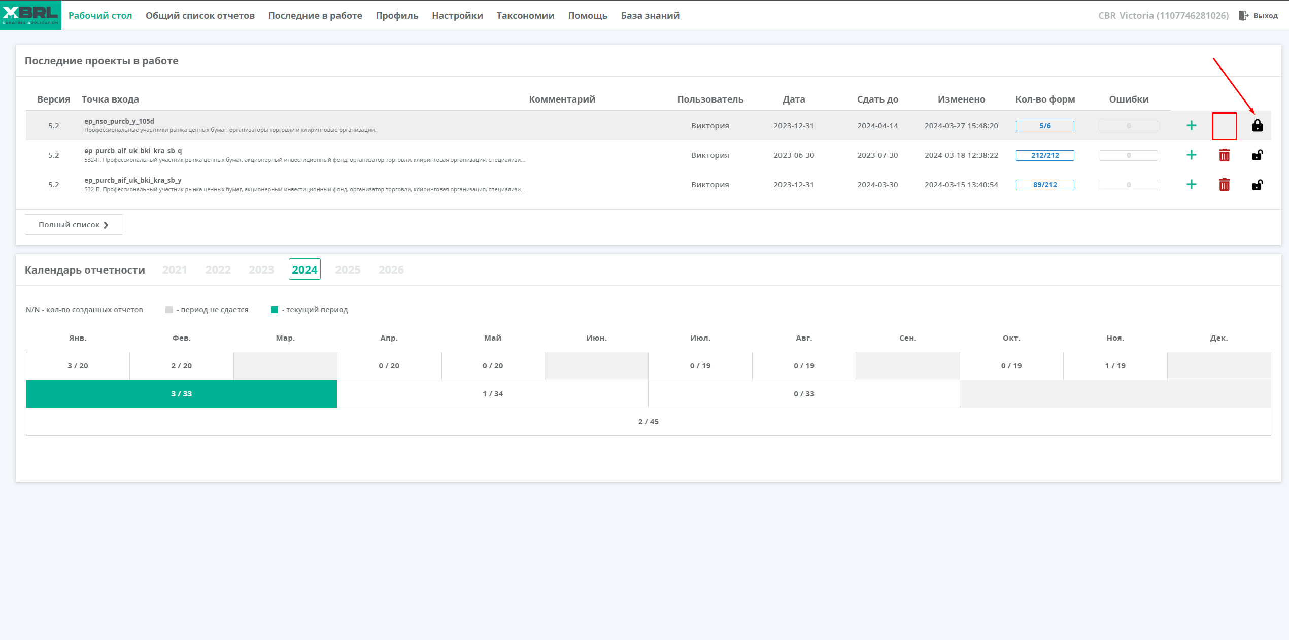Click January calendar cell 3 / 20
This screenshot has height=640, width=1289.
pos(78,366)
